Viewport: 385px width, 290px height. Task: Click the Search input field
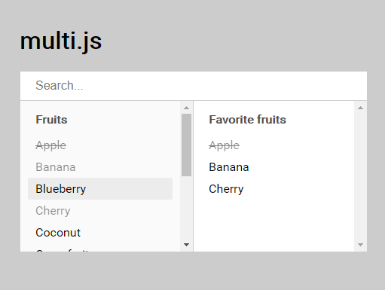[194, 86]
